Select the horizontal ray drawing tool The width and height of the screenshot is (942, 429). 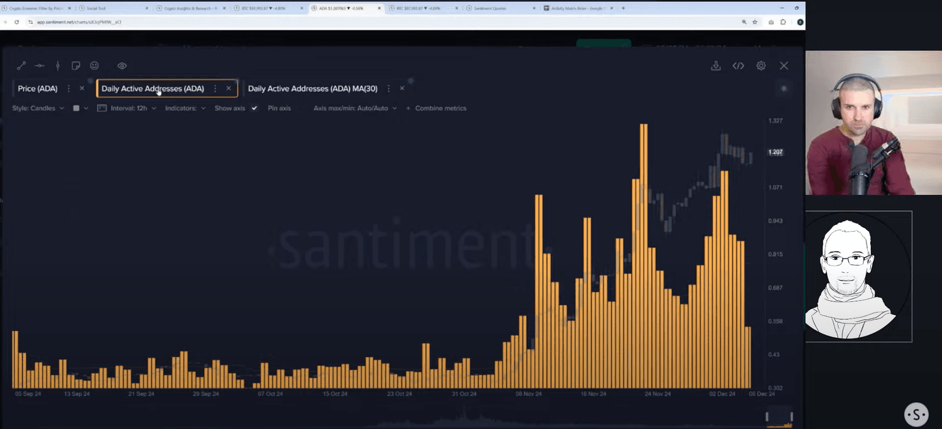[40, 66]
